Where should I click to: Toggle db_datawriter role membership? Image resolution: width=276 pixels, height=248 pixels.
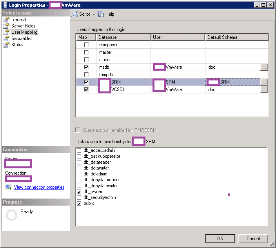(79, 168)
